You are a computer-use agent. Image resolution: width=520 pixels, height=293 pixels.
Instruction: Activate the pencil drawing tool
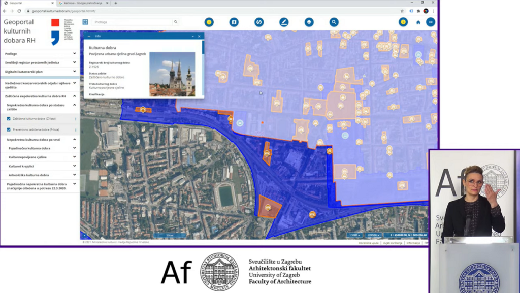point(284,22)
